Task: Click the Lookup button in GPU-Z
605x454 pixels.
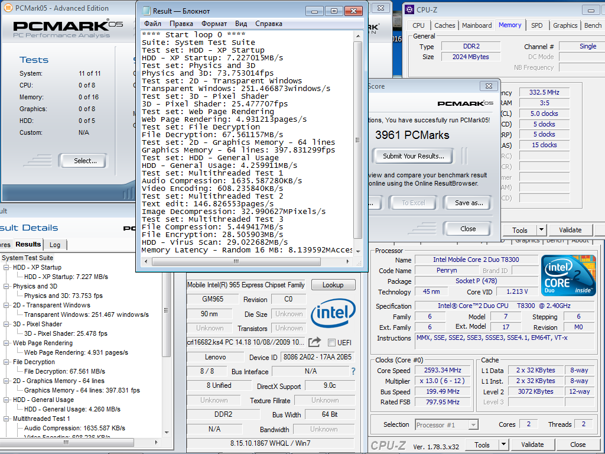Action: [x=333, y=285]
